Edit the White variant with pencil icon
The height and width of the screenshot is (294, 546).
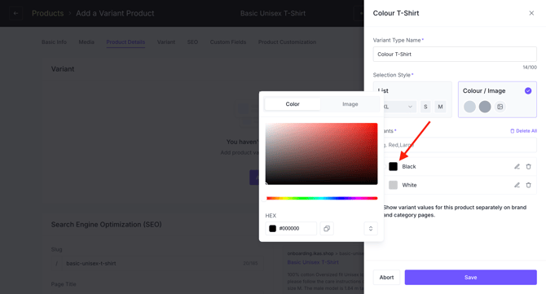pos(517,185)
